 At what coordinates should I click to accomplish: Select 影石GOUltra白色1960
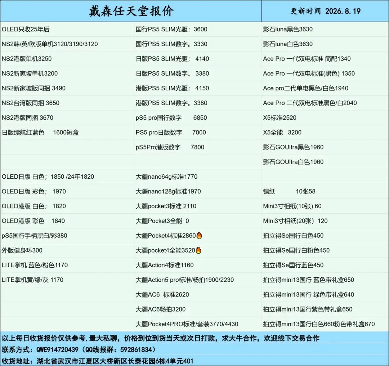pos(293,162)
